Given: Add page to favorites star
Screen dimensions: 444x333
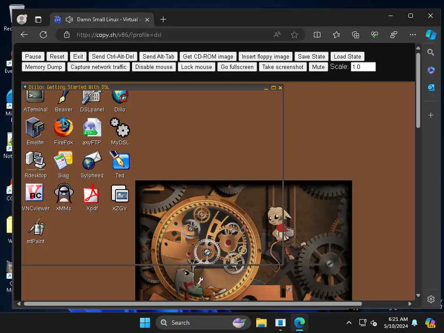Looking at the screenshot, I should pyautogui.click(x=294, y=35).
